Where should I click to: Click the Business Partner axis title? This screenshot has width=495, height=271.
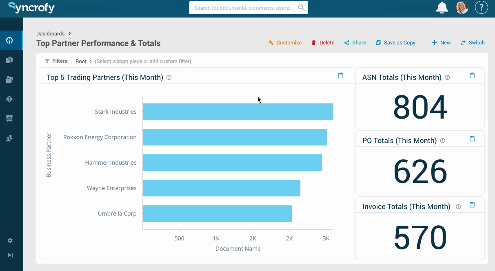click(x=49, y=155)
